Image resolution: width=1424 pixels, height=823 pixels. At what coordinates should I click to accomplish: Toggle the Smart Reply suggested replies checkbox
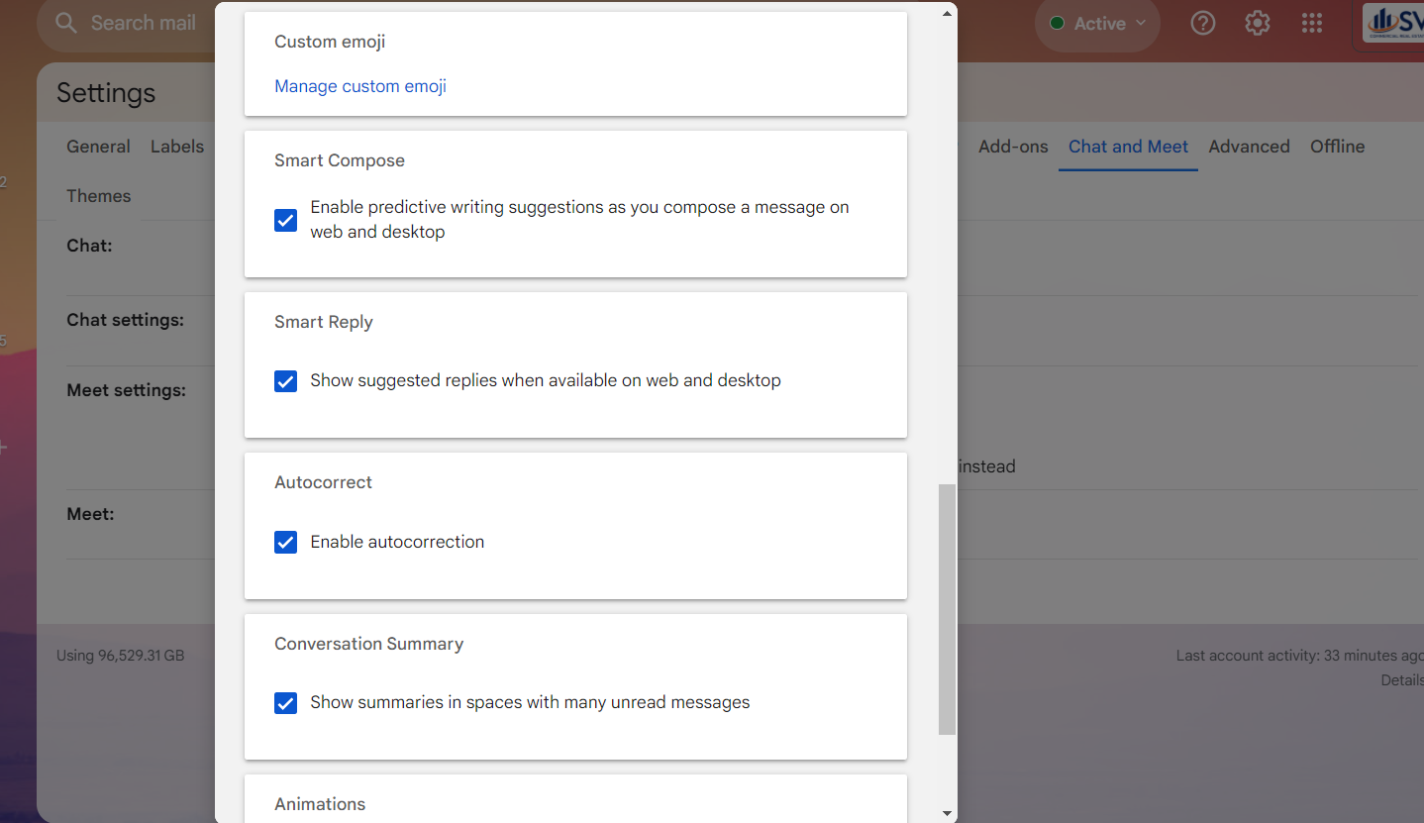tap(285, 381)
